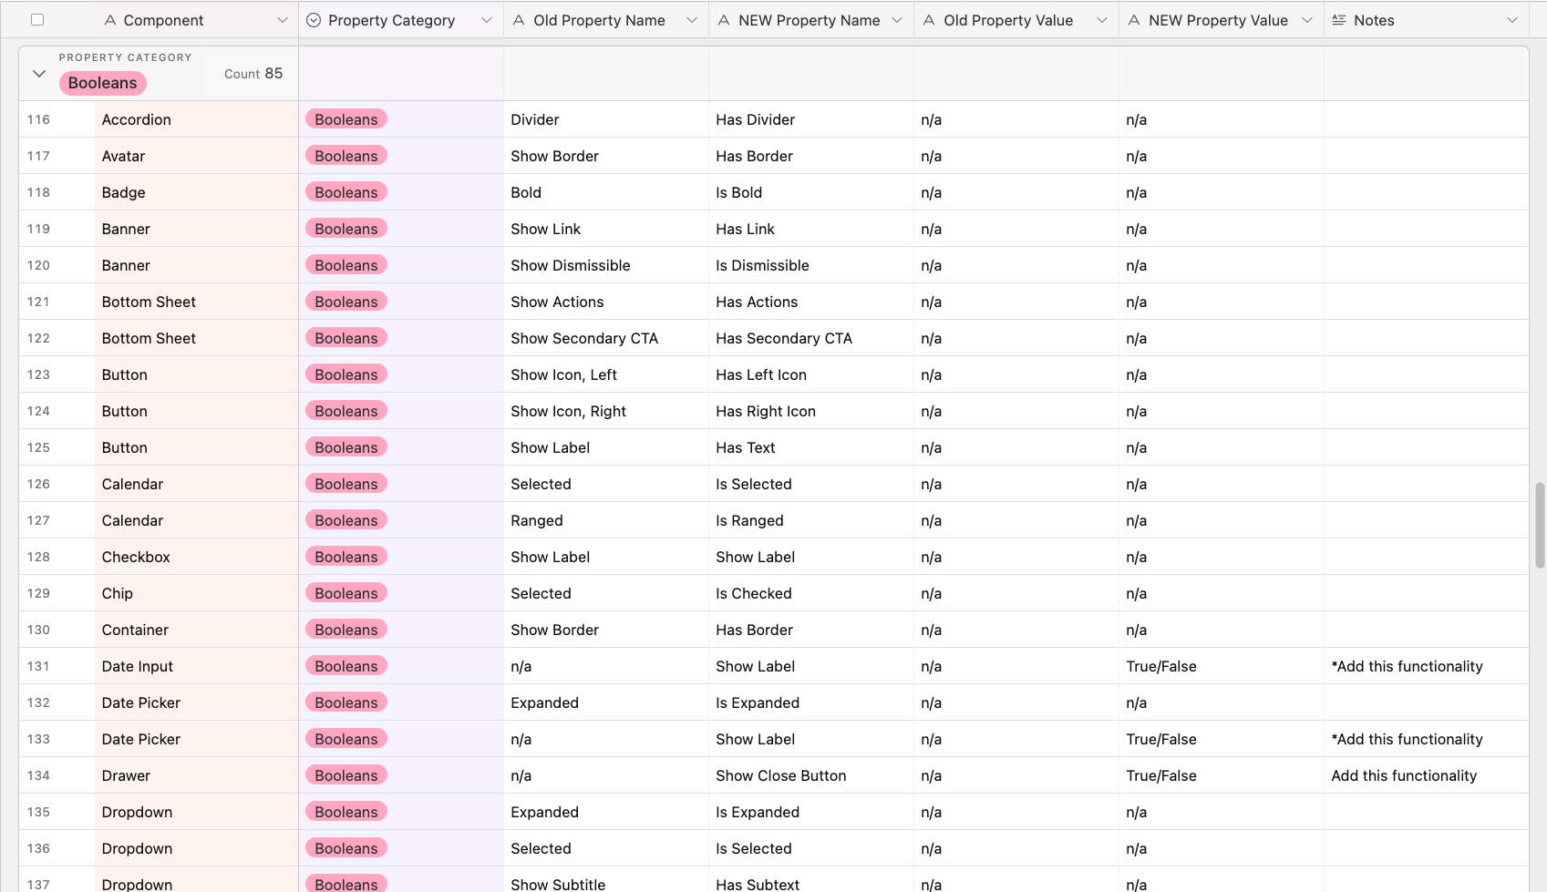The width and height of the screenshot is (1547, 892).
Task: Open the Old Property Name column dropdown
Action: pos(692,20)
